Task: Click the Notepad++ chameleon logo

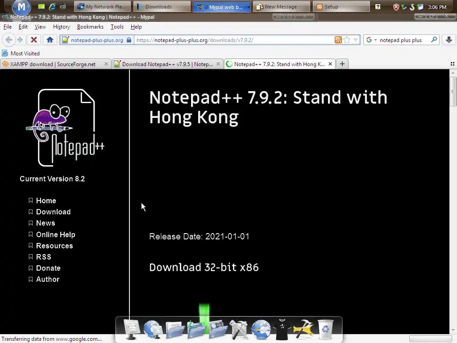Action: [66, 128]
